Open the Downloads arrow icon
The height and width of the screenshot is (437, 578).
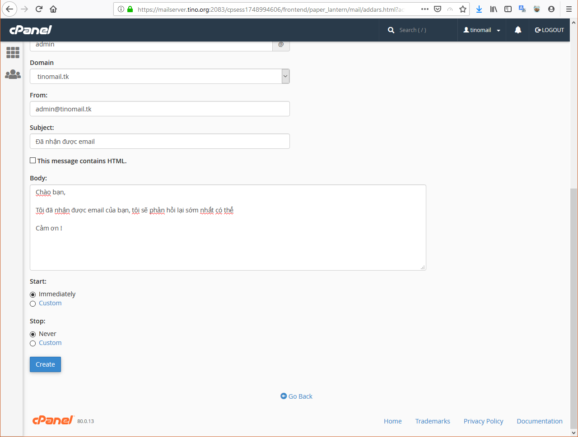pyautogui.click(x=479, y=9)
